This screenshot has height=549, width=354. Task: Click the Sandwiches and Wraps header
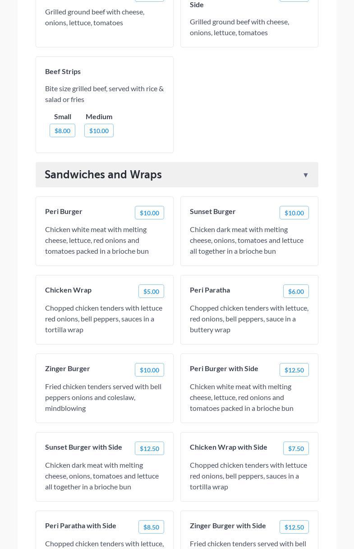pyautogui.click(x=103, y=175)
